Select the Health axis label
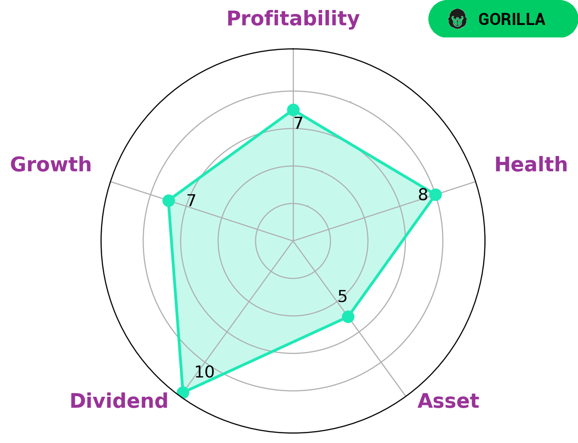Image resolution: width=578 pixels, height=443 pixels. point(531,164)
